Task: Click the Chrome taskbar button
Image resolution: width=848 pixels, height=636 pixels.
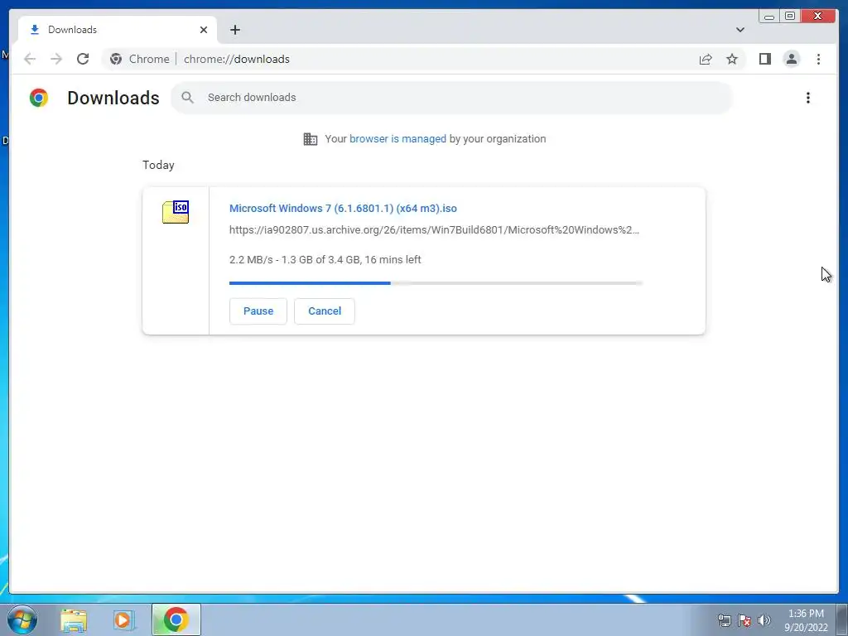Action: click(176, 619)
